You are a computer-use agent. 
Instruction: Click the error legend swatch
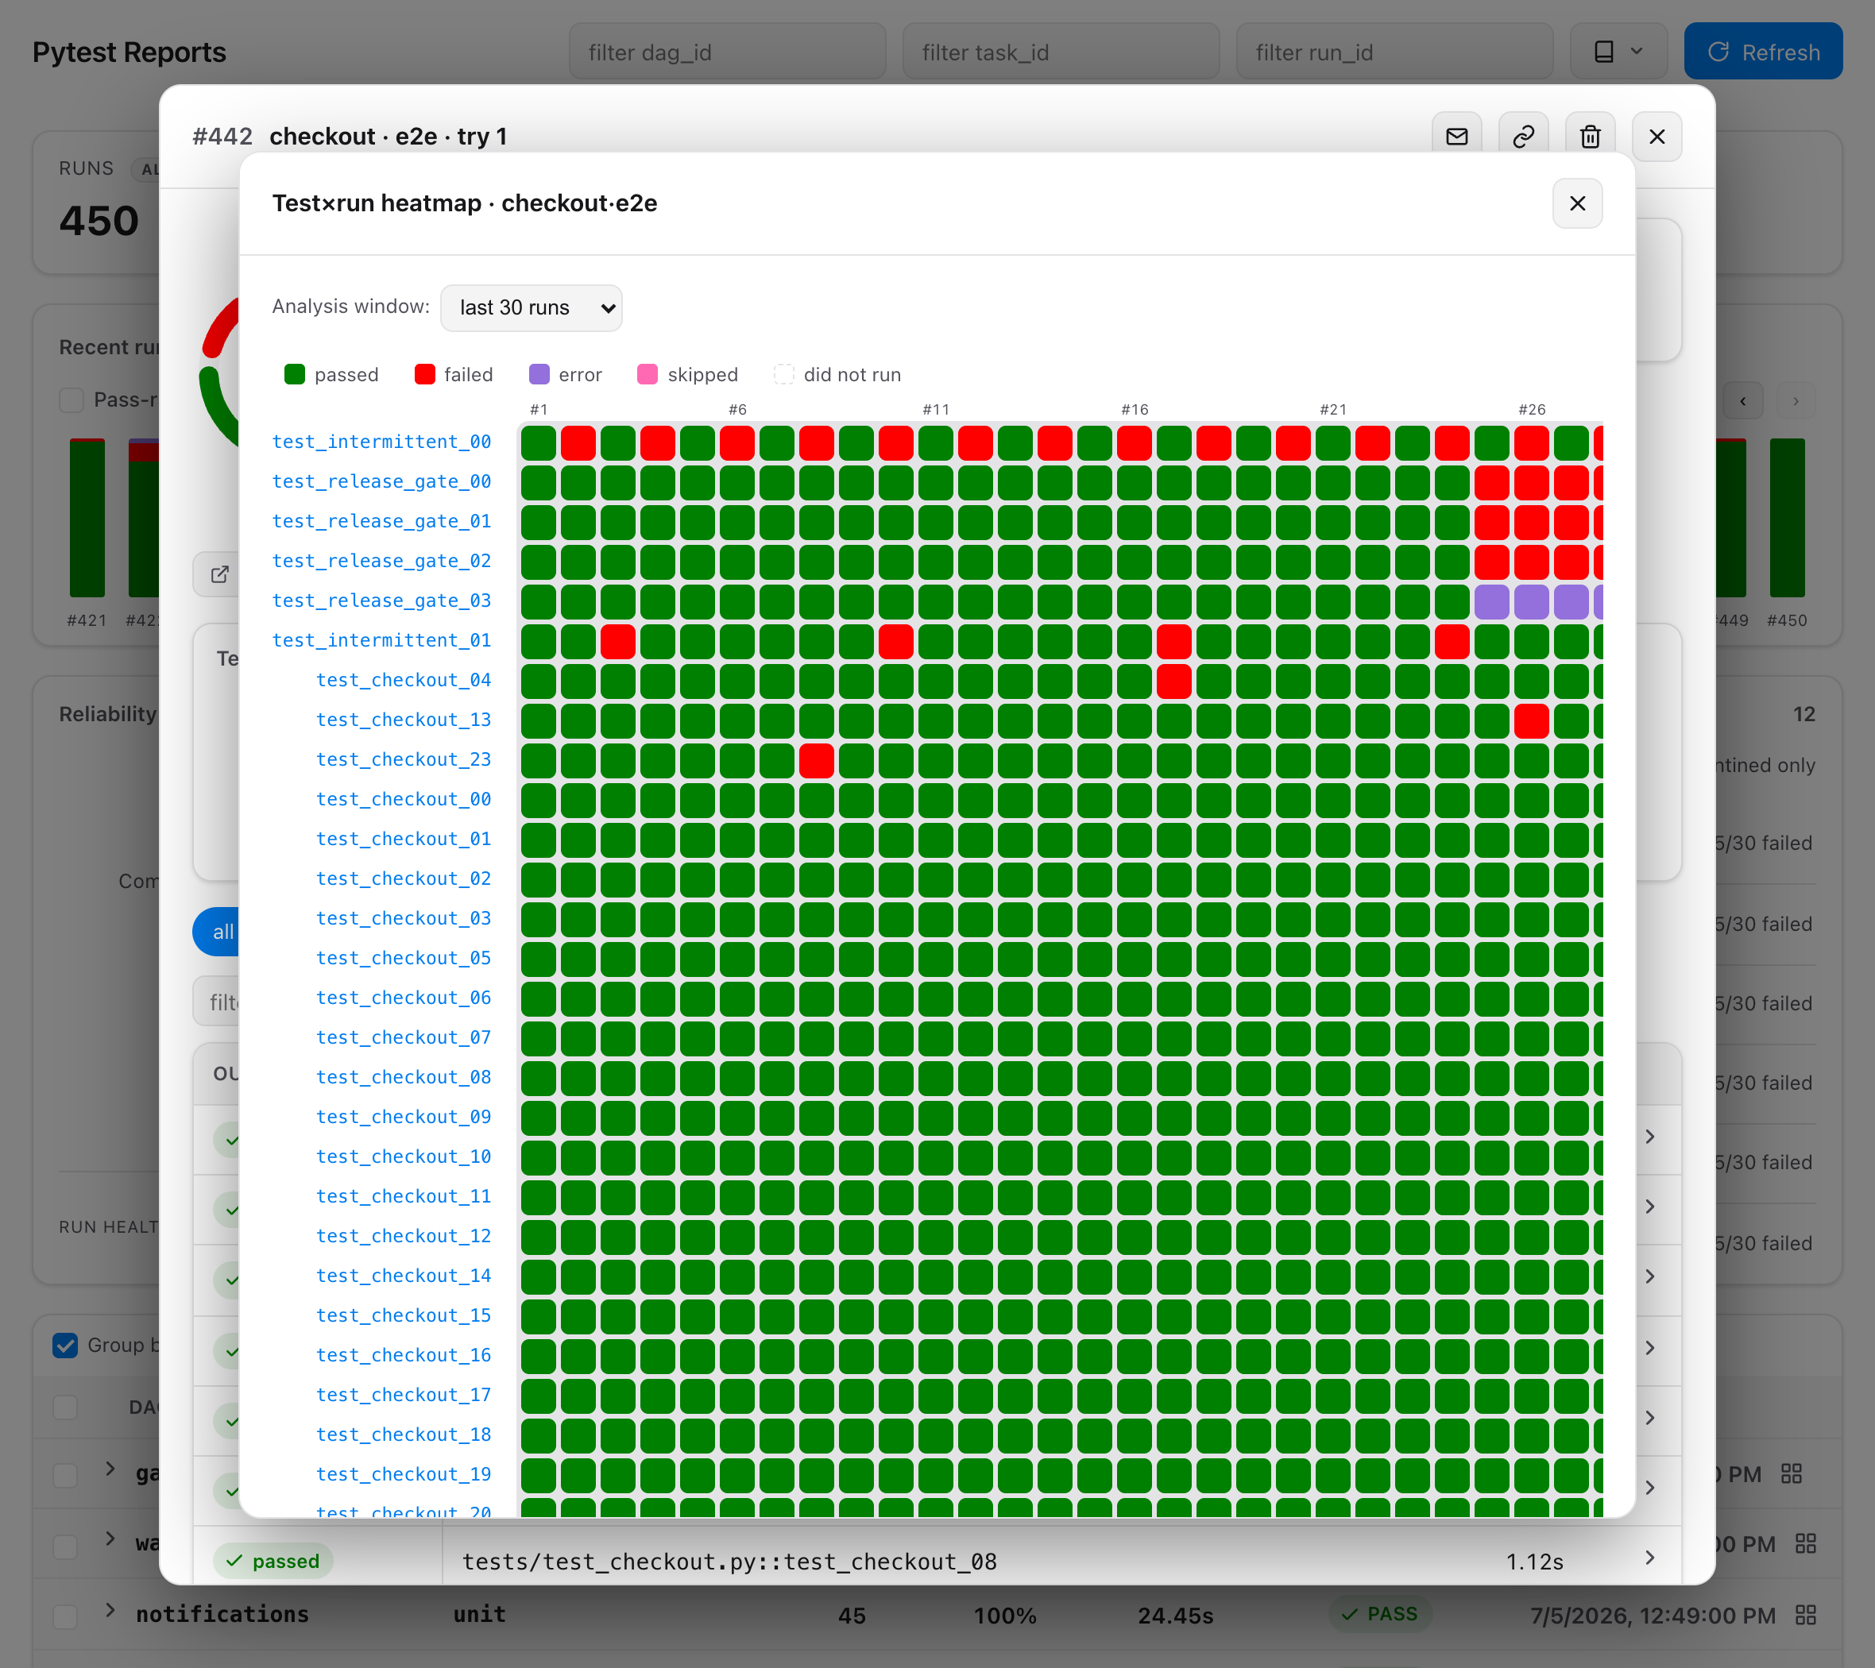coord(539,374)
